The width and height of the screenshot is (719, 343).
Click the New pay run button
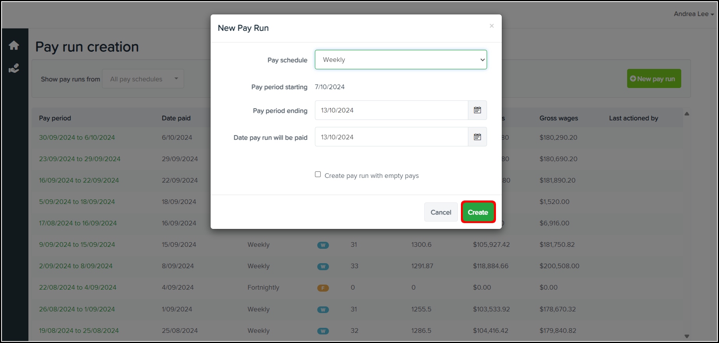(654, 79)
